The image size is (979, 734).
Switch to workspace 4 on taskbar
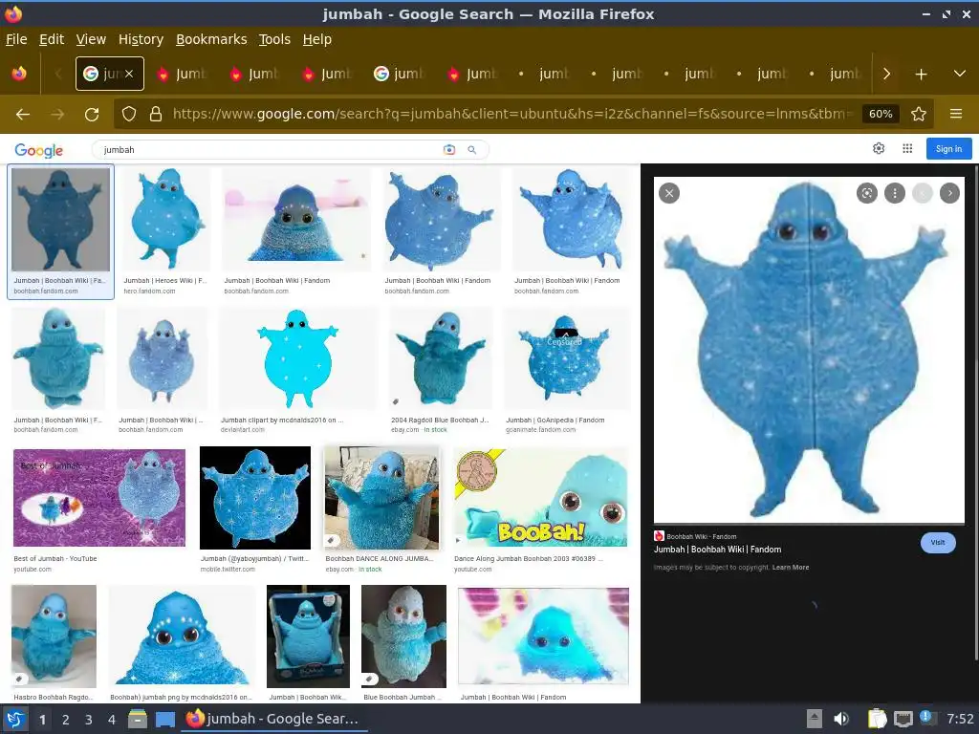(x=112, y=720)
